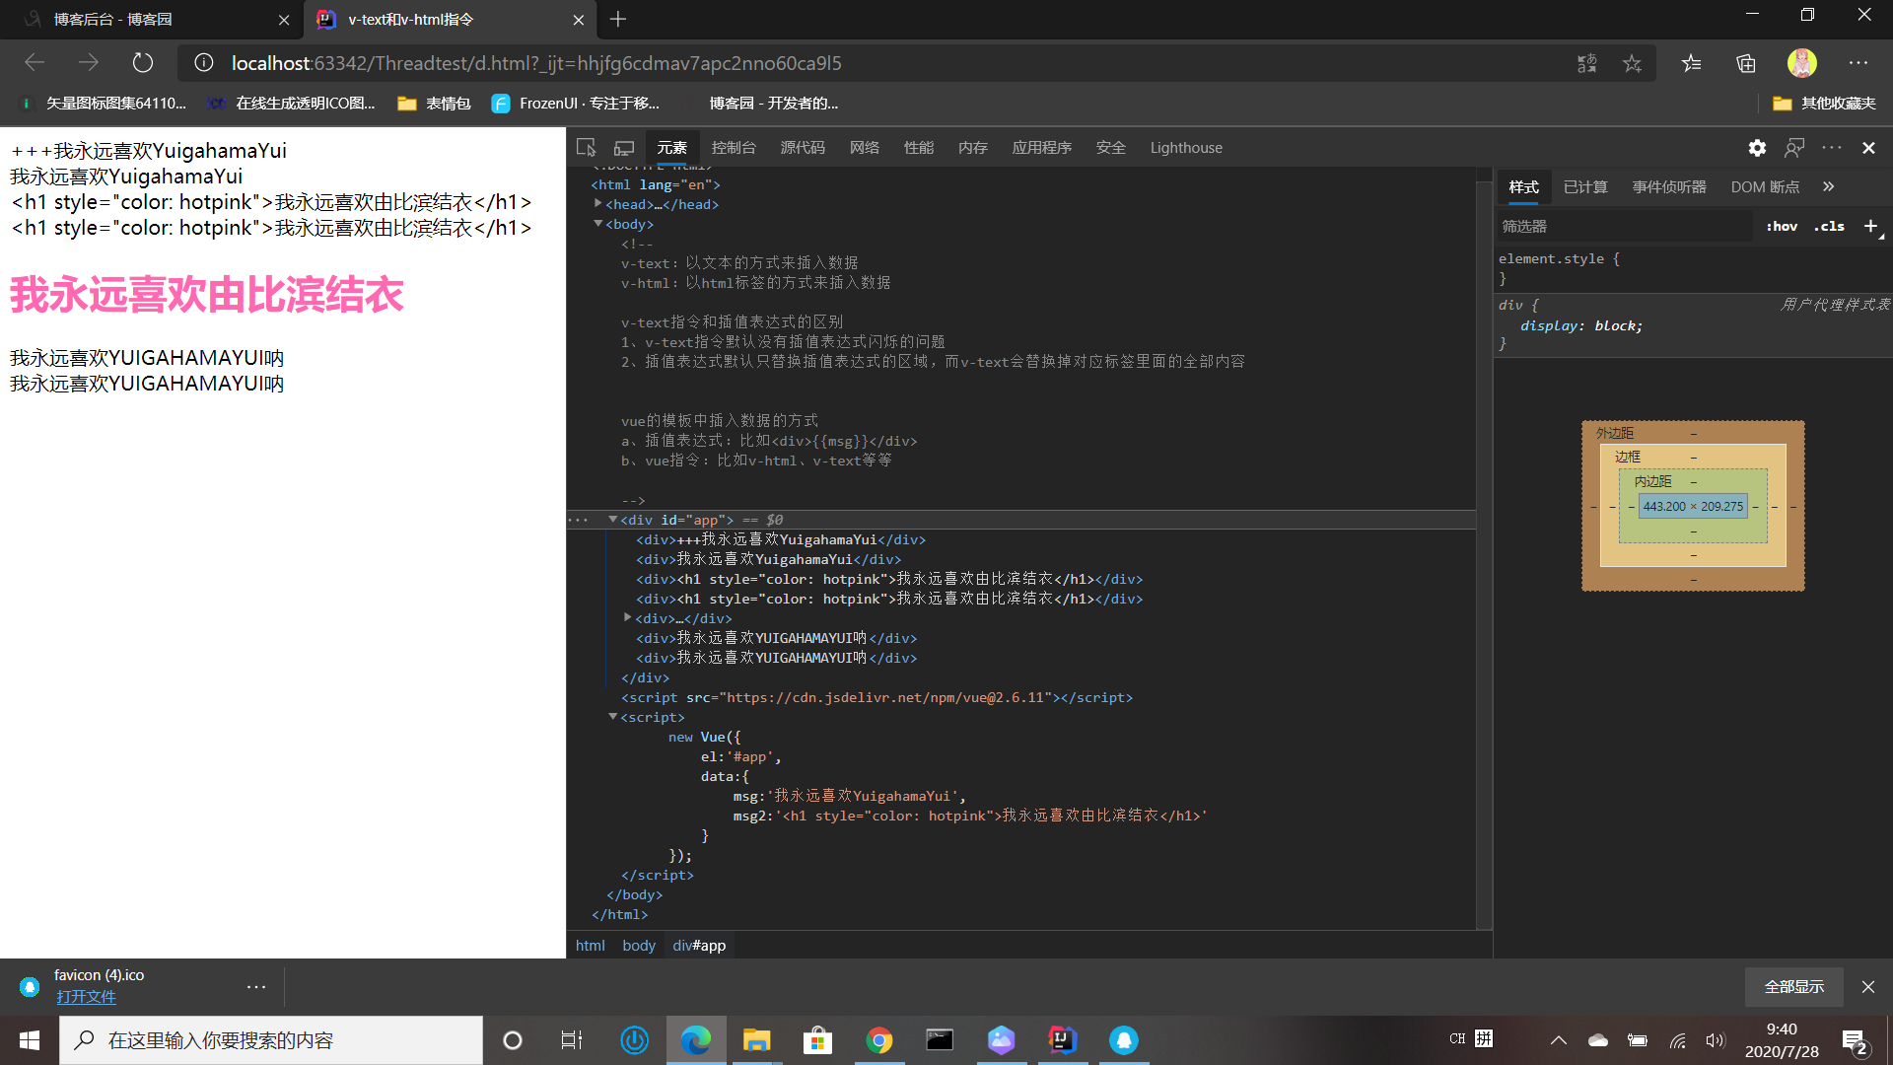Image resolution: width=1893 pixels, height=1065 pixels.
Task: Open DevTools more options menu
Action: 1832,148
